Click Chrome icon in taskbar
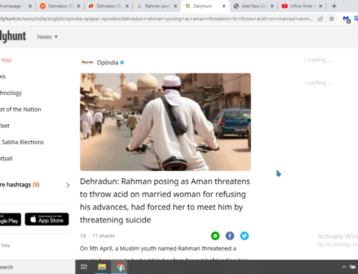 120,267
